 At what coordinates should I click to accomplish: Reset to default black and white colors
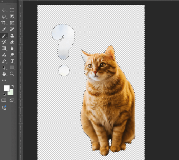click(4, 94)
